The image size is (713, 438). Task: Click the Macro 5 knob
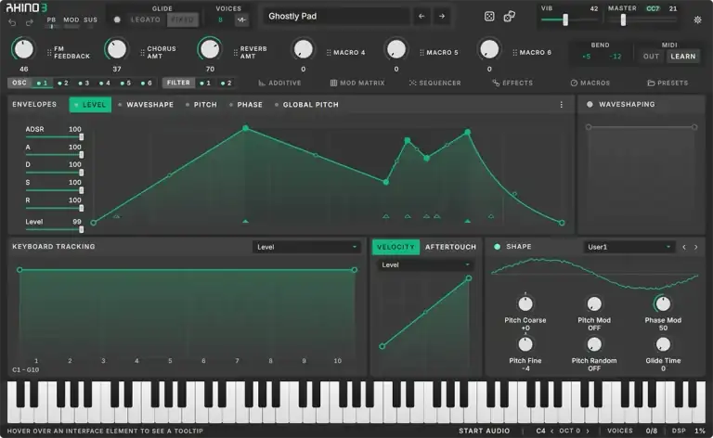click(x=396, y=49)
